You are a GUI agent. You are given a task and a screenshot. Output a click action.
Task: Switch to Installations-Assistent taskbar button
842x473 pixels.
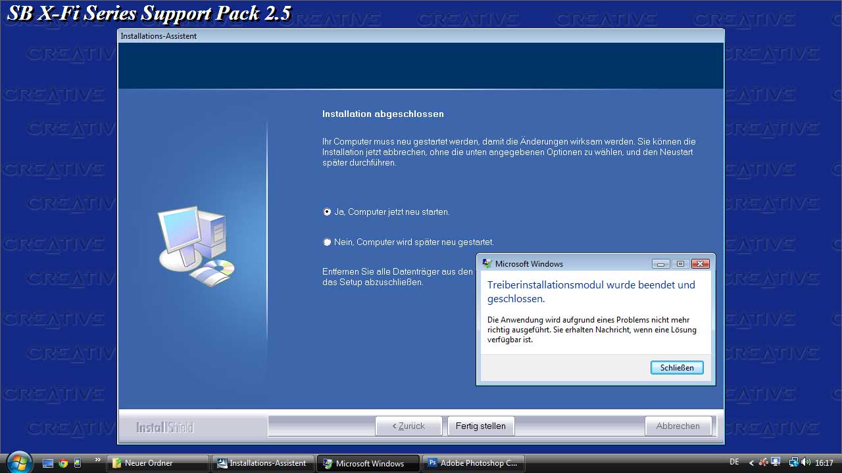click(263, 463)
